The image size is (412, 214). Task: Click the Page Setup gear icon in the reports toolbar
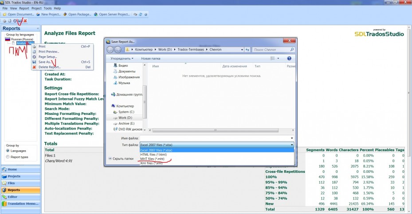(15, 21)
